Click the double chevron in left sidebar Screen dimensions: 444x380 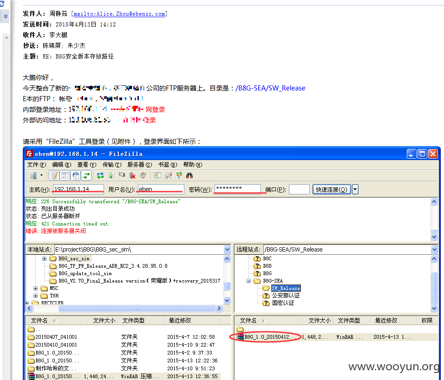(x=6, y=16)
